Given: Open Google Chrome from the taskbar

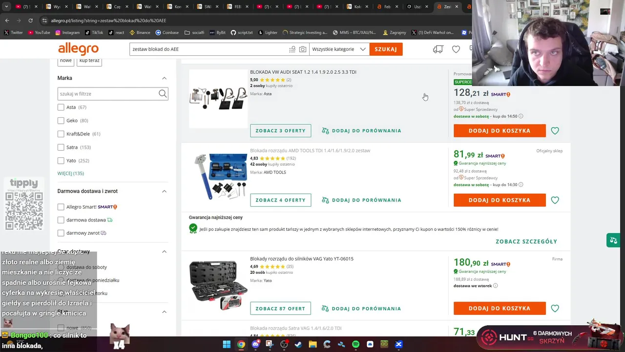Looking at the screenshot, I should [241, 344].
